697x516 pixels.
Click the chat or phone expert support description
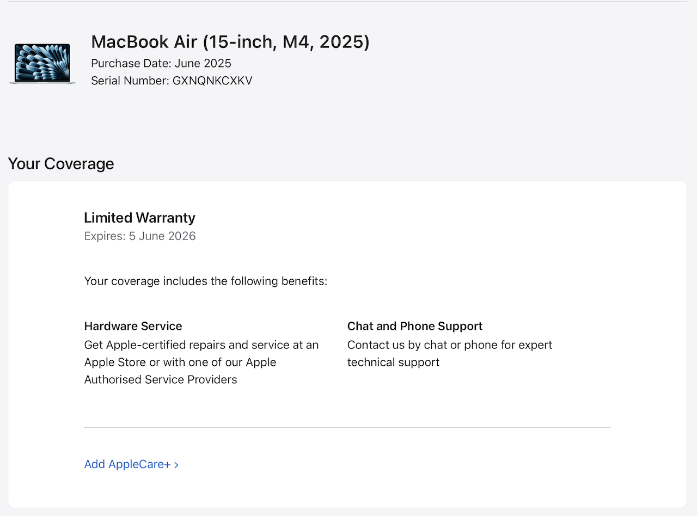(450, 354)
